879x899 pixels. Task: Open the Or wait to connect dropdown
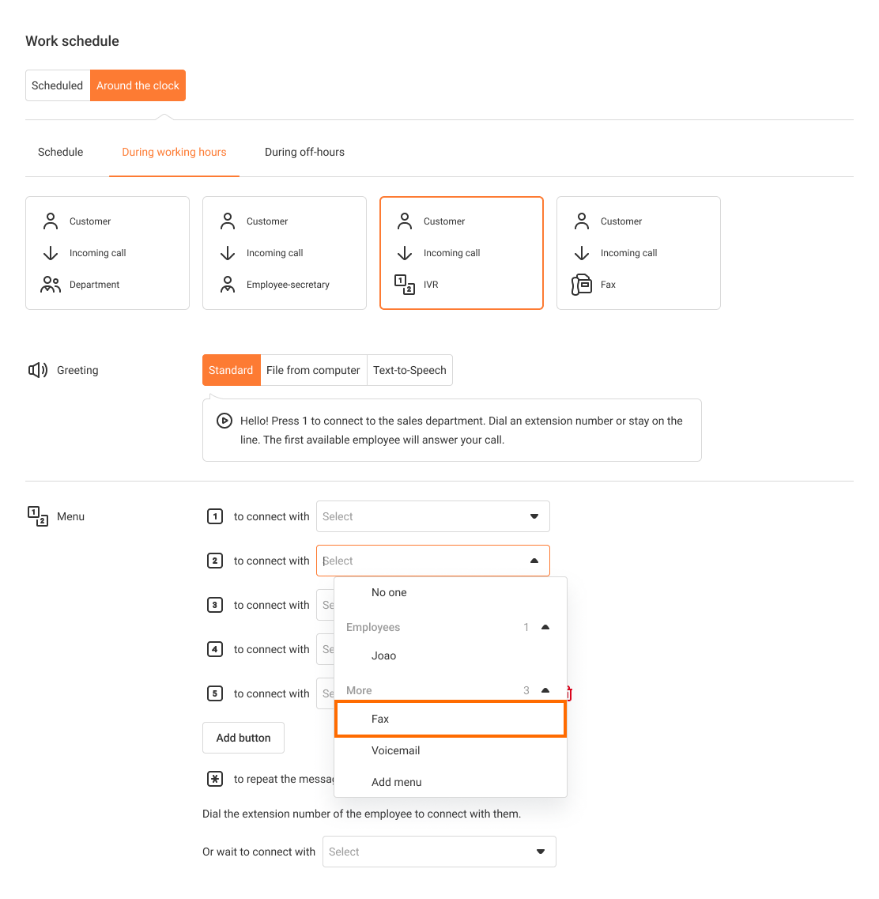pyautogui.click(x=439, y=852)
